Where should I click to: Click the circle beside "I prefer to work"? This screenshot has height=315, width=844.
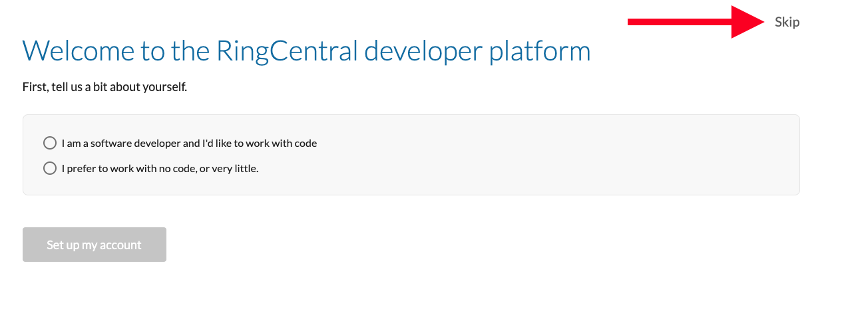tap(49, 168)
